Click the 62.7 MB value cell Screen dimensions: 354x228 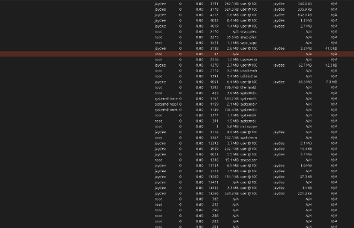click(305, 65)
